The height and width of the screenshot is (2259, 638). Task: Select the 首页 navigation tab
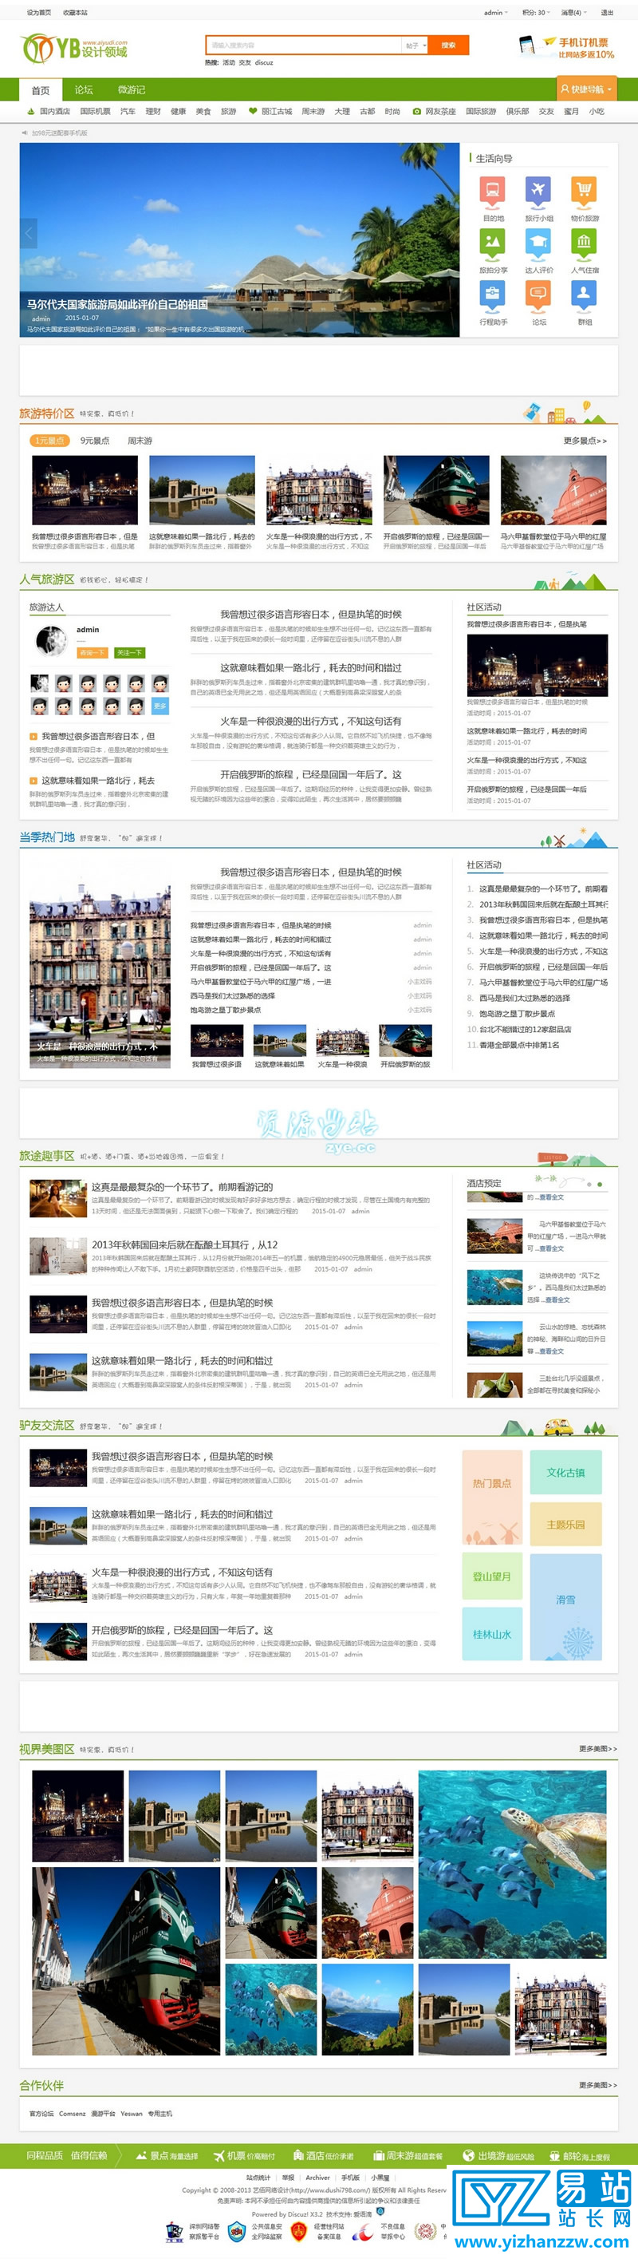click(41, 89)
